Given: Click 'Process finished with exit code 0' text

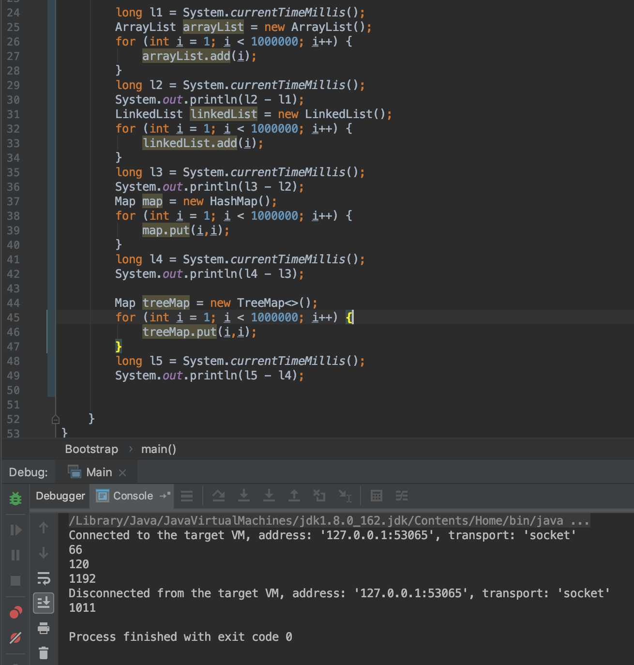Looking at the screenshot, I should (x=181, y=637).
